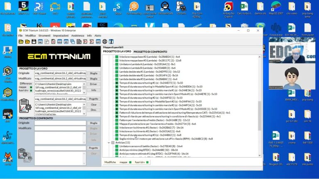The image size is (319, 179).
Task: Click the open-folder icon beside the floppy disk
Action: (x=27, y=41)
